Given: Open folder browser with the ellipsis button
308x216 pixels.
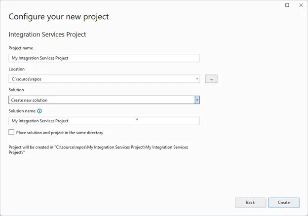Looking at the screenshot, I should coord(211,79).
